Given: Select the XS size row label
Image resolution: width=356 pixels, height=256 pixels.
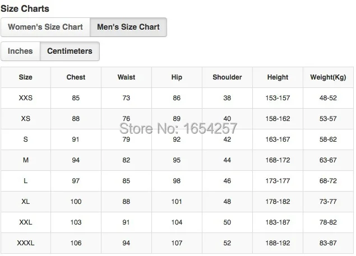Looking at the screenshot, I should [26, 118].
